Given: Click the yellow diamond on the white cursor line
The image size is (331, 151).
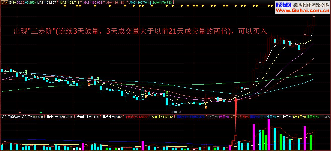Looking at the screenshot, I should tap(236, 6).
